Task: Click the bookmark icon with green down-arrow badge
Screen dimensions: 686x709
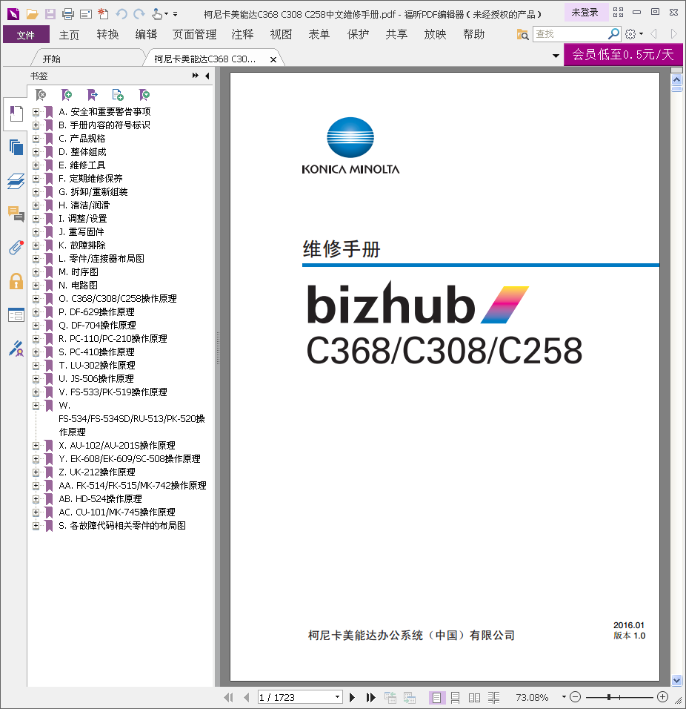Action: [144, 94]
